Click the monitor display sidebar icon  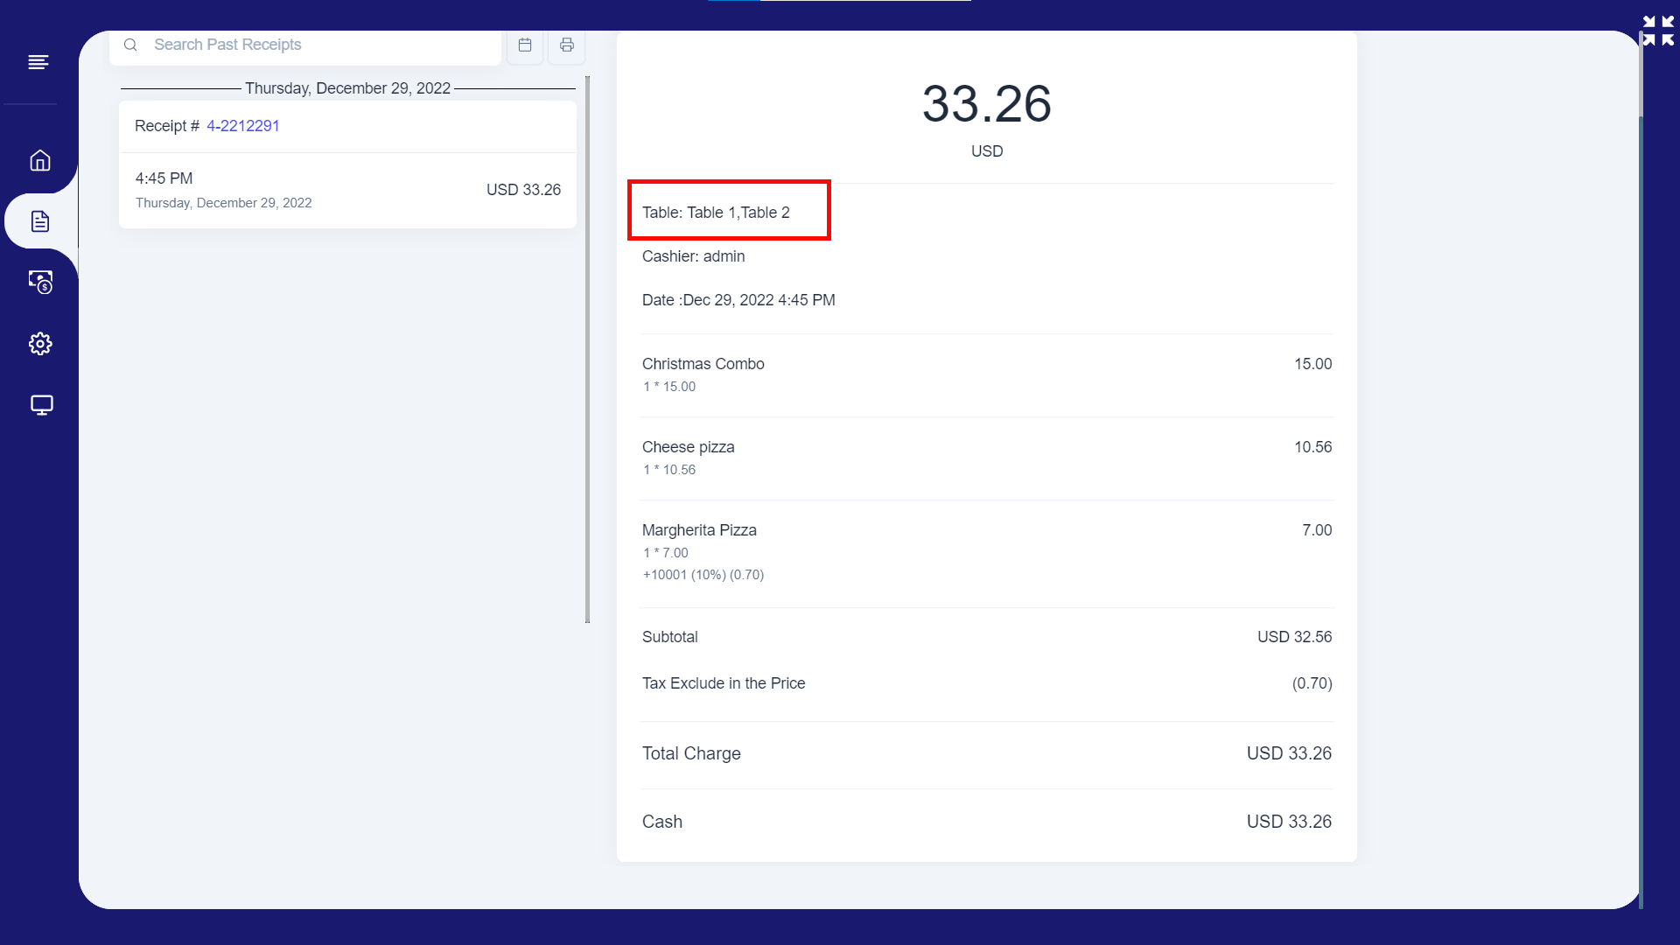(41, 405)
